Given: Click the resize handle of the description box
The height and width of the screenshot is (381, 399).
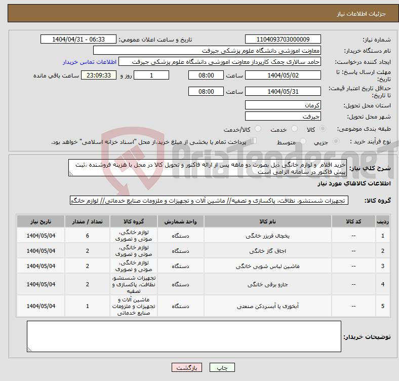Looking at the screenshot, I should tap(71, 174).
